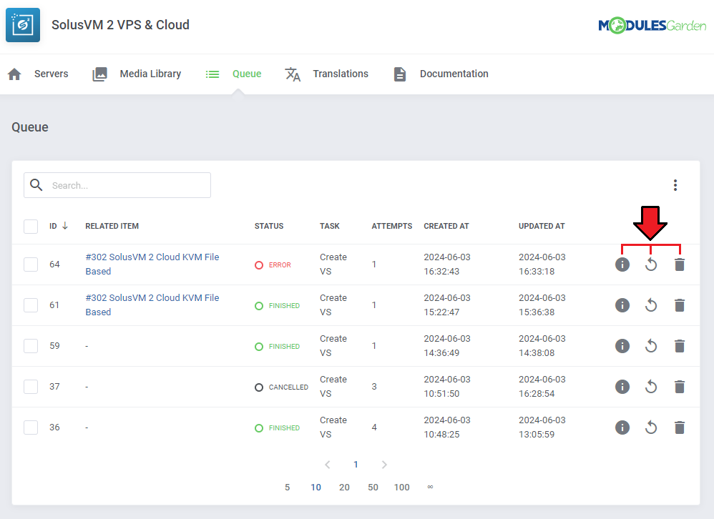Image resolution: width=714 pixels, height=519 pixels.
Task: Click the ERROR status label
Action: click(280, 265)
